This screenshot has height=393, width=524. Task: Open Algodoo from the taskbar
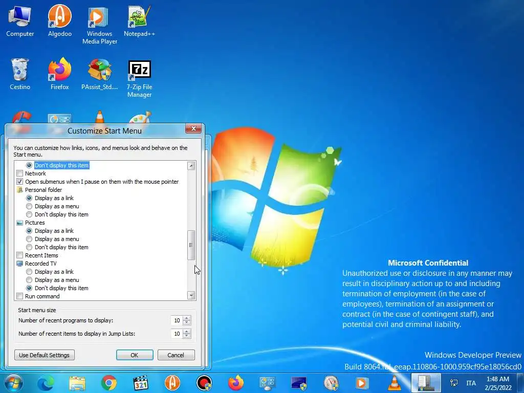(172, 383)
